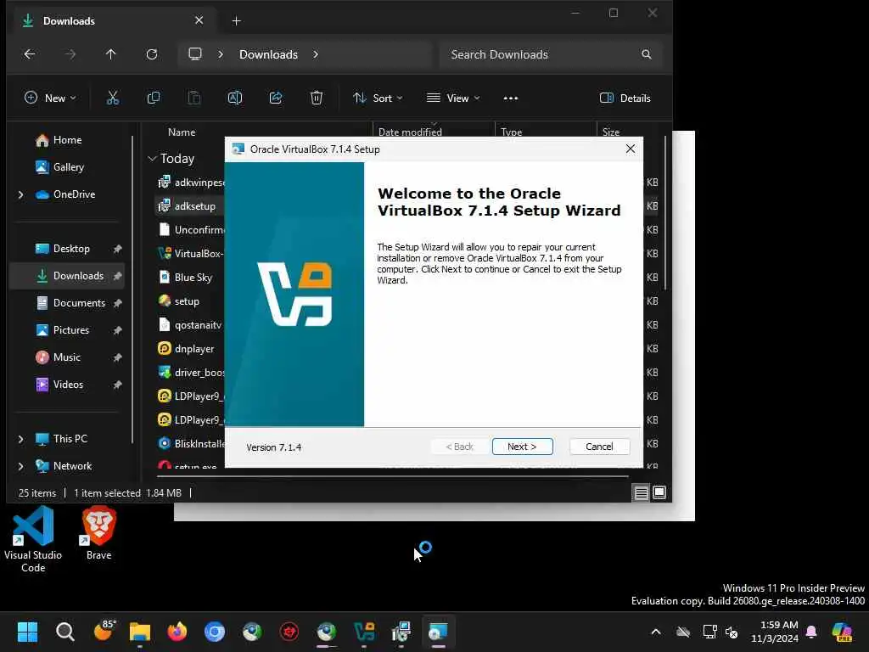Screen dimensions: 869x652
Task: Switch to details list view
Action: pos(641,492)
